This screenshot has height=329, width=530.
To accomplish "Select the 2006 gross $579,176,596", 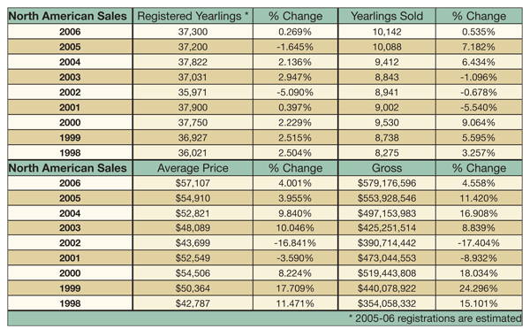I will [387, 183].
